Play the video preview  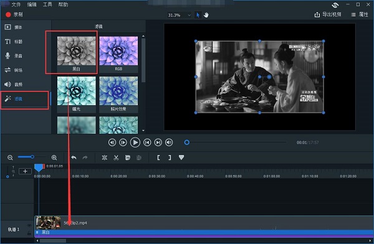135,143
